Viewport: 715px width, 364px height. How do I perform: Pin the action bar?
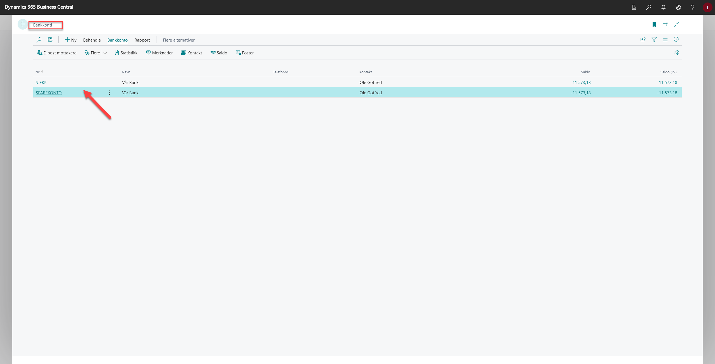[x=676, y=52]
